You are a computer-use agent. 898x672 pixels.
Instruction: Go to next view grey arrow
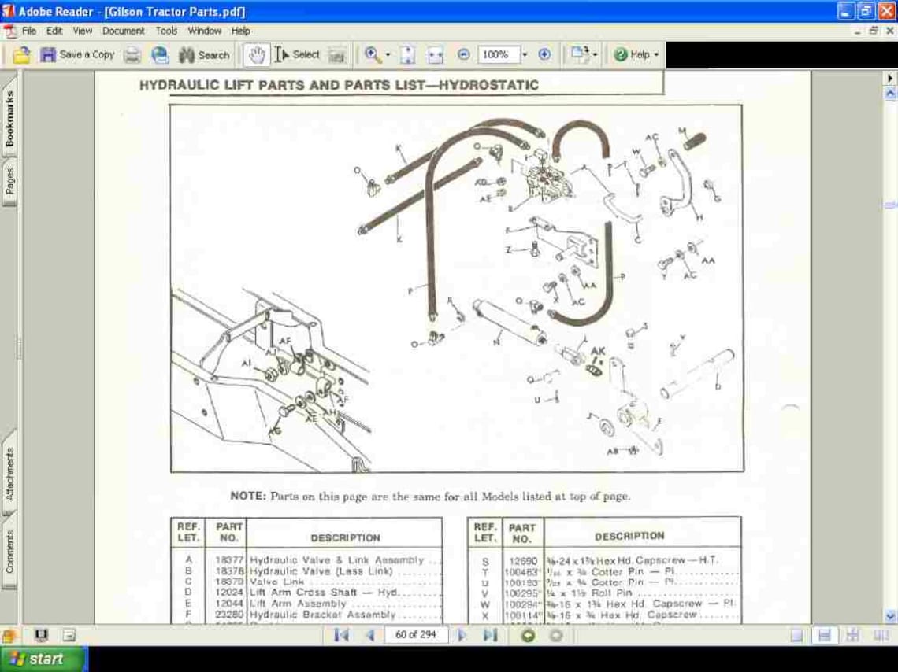pos(556,635)
